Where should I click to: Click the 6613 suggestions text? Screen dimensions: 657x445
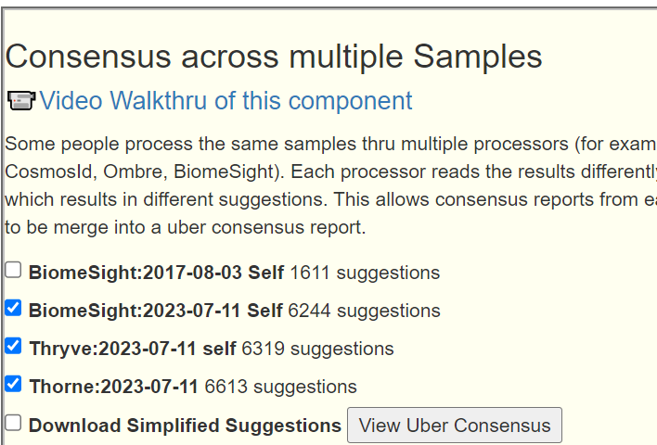[281, 387]
